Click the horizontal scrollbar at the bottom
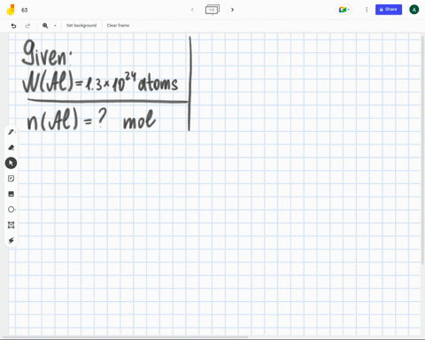Viewport: 425px width, 340px height. [125, 337]
